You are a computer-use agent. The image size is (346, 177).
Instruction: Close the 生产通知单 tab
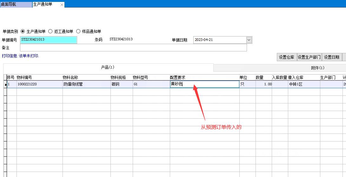point(62,5)
